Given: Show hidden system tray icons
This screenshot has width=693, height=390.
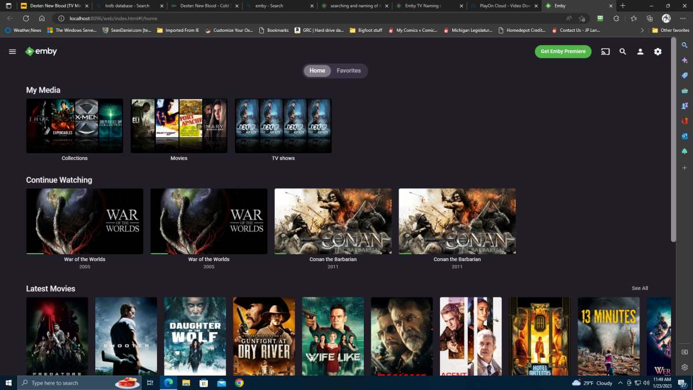Looking at the screenshot, I should tap(620, 383).
